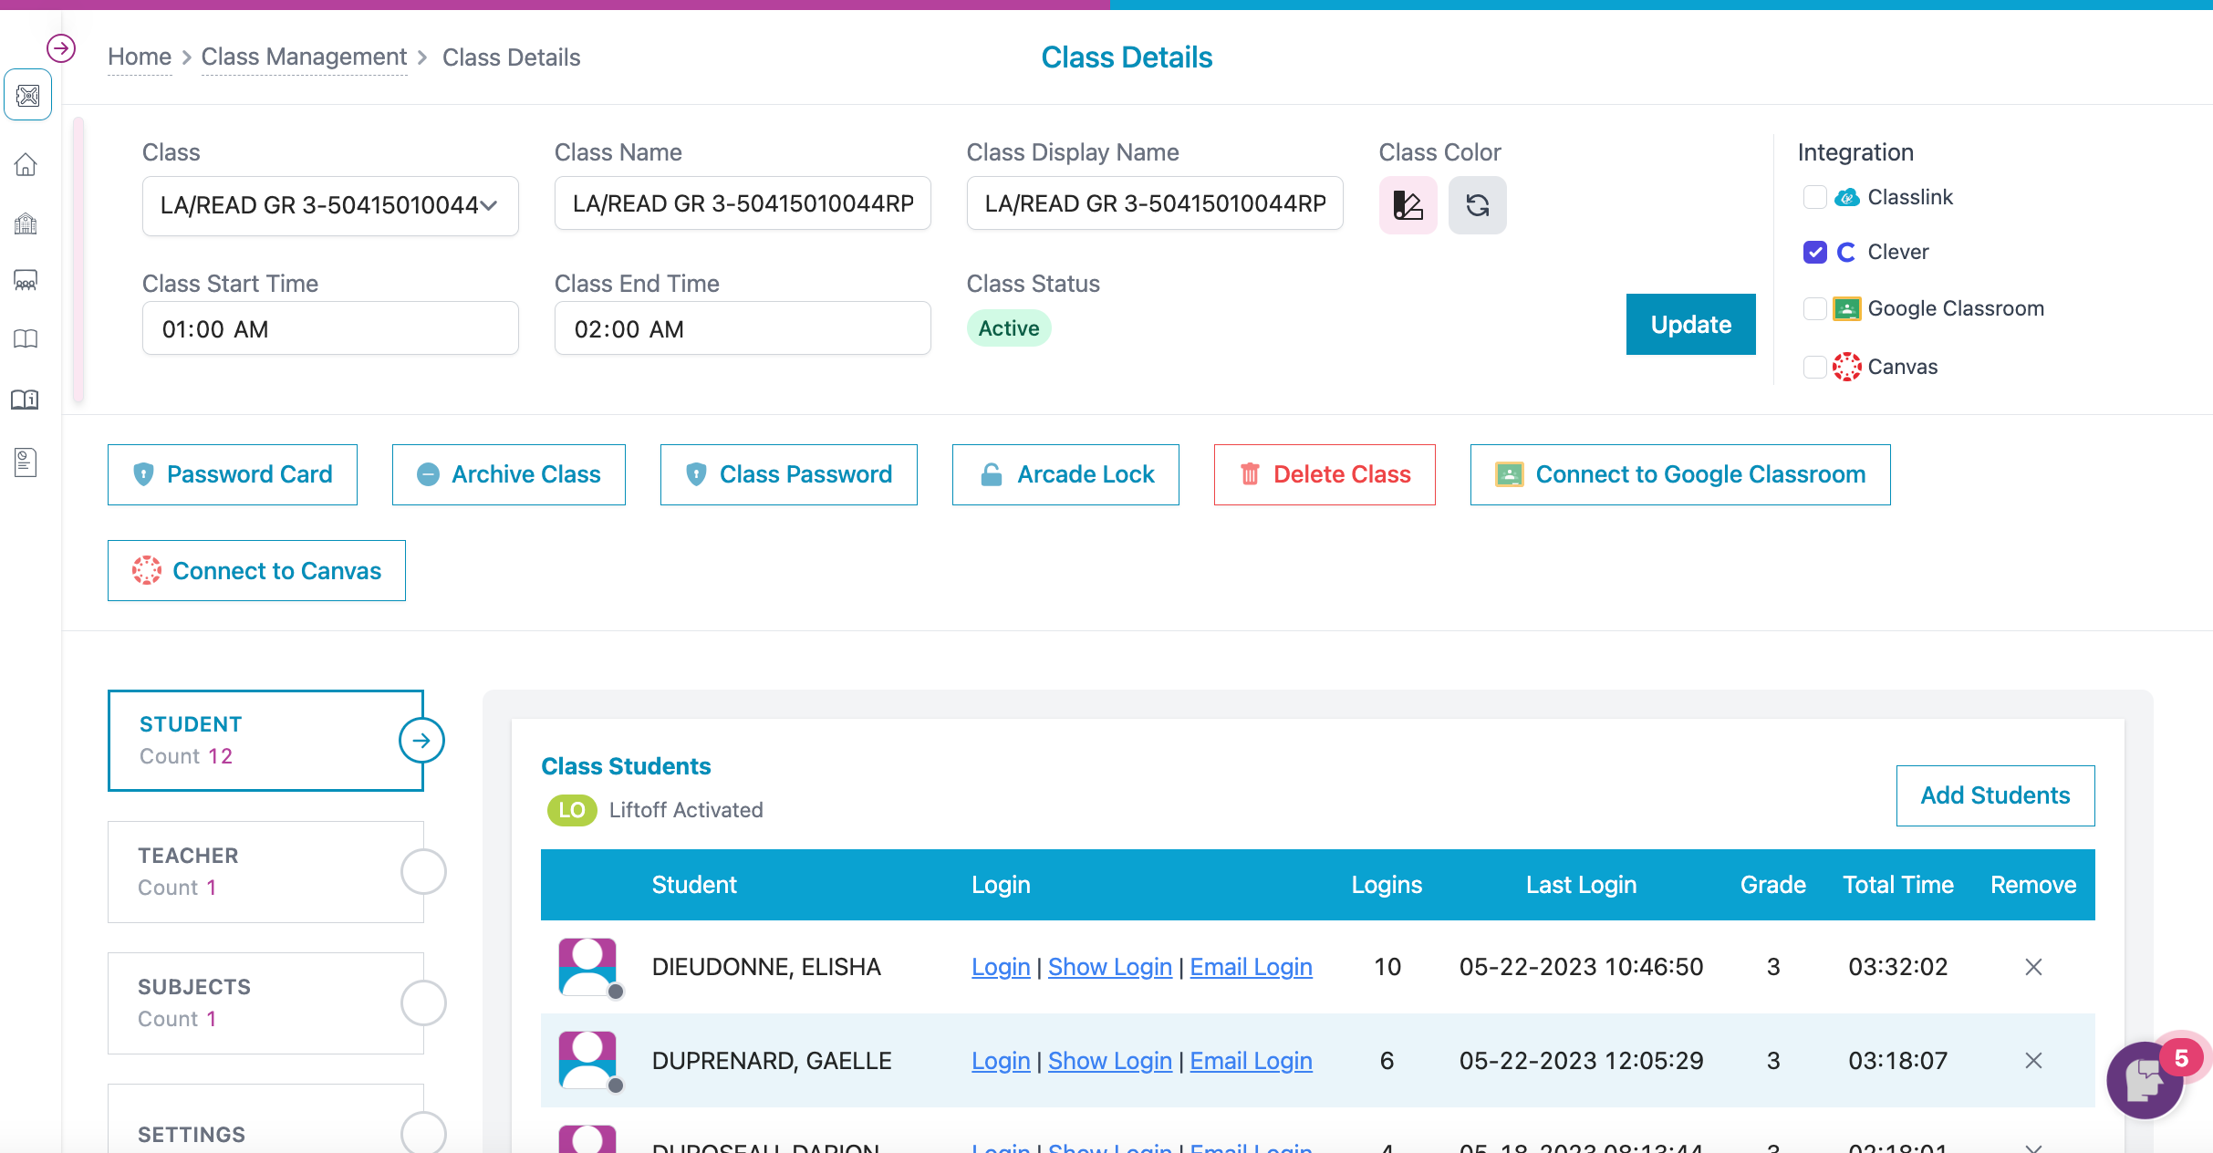Click the Update button

pos(1690,325)
